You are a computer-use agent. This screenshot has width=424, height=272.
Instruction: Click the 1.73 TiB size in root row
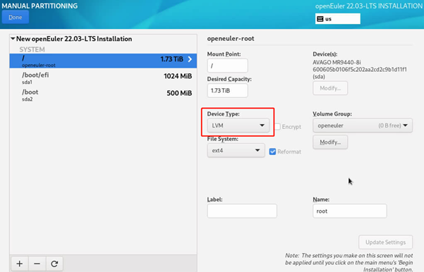click(x=171, y=59)
